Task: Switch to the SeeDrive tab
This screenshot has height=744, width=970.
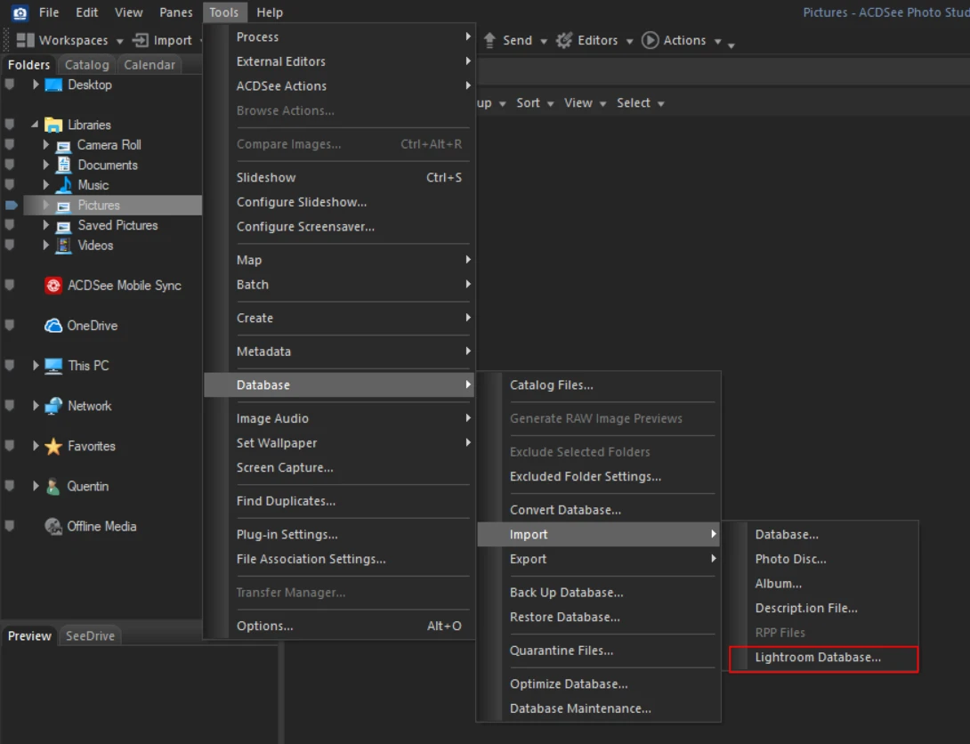Action: [x=90, y=635]
